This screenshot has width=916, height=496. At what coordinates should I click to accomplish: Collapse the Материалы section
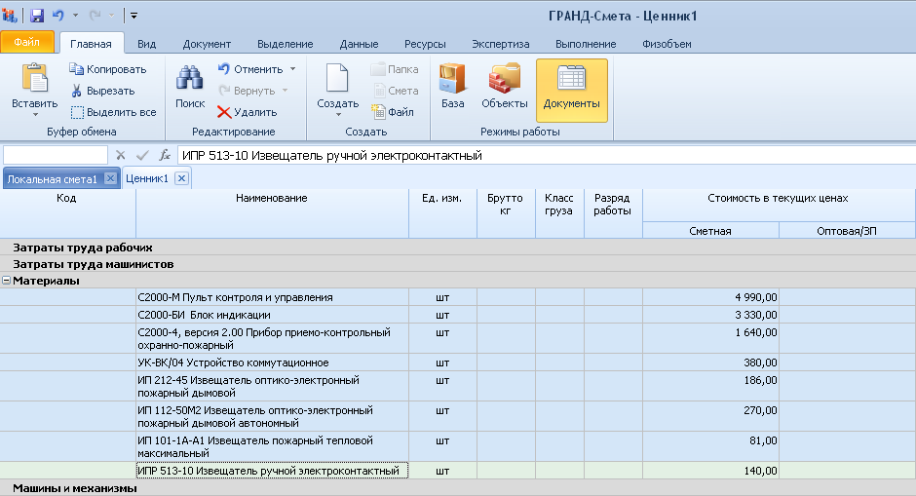[7, 281]
